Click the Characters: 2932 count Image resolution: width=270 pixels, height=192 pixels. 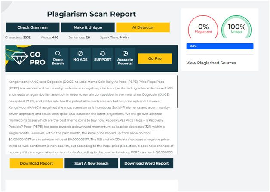click(18, 37)
